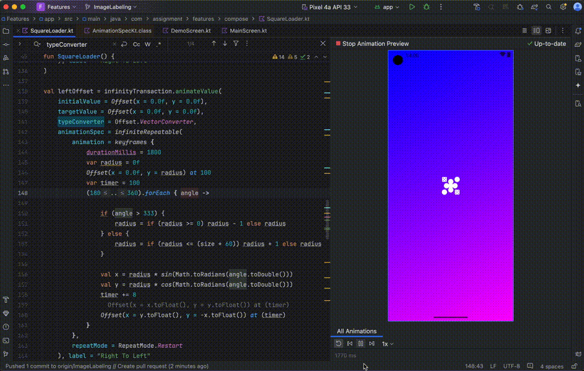Click the 14 warnings indicator
This screenshot has height=371, width=584.
[x=278, y=57]
